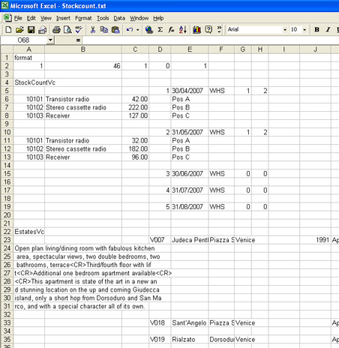Click in the formula bar input
Viewport: 339px width, 348px height.
211,40
